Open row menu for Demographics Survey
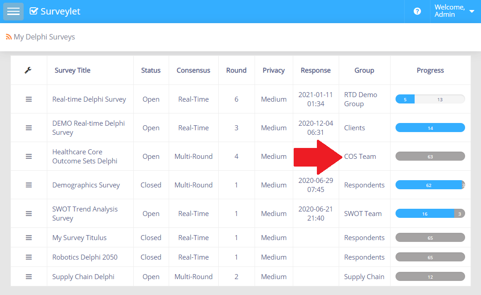 29,185
